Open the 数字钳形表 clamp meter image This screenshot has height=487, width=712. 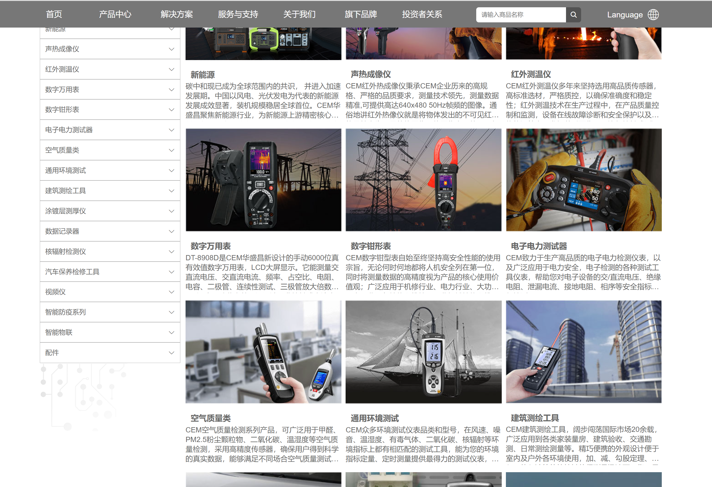click(423, 180)
